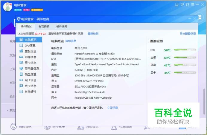Click the Microsoft Windows 10 专业版 text
Screen dimensions: 207x135
95,54
